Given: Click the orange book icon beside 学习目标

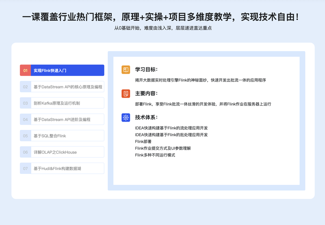Looking at the screenshot, I should click(126, 70).
